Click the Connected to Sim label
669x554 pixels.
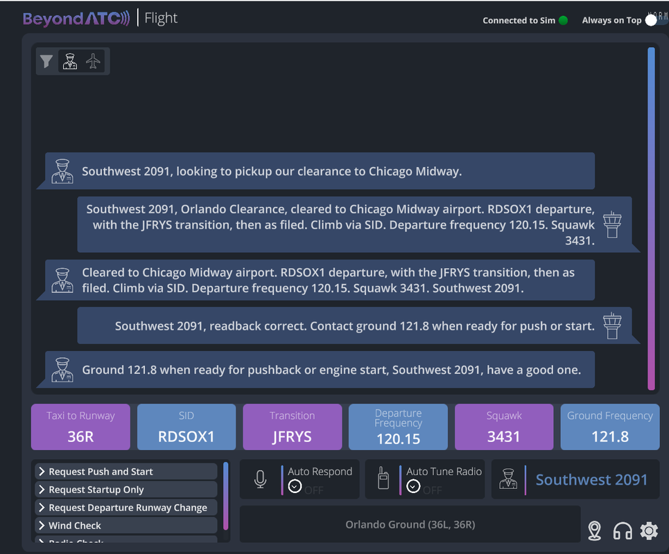click(x=519, y=21)
